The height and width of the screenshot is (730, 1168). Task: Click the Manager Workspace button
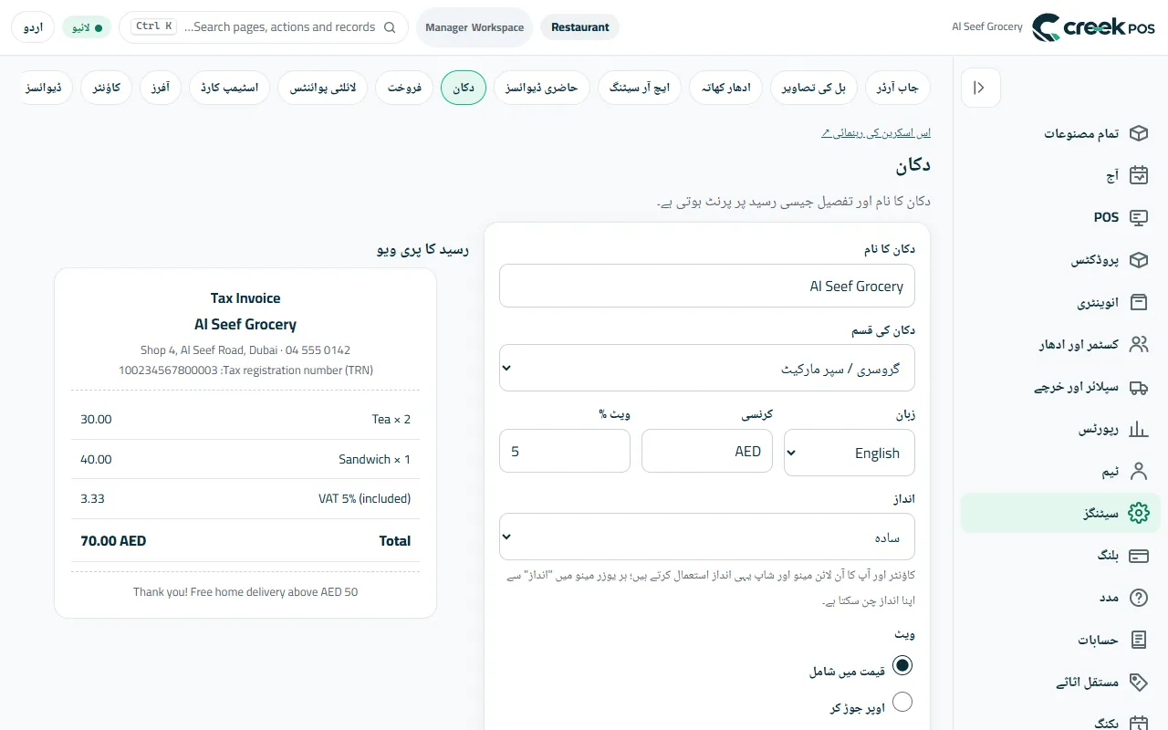(x=474, y=27)
